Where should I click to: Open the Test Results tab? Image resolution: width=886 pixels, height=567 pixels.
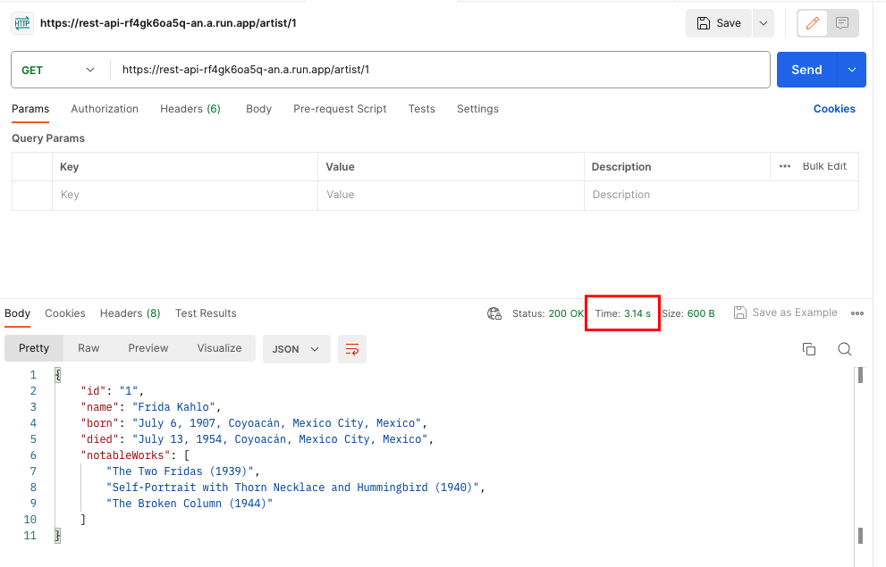(206, 313)
